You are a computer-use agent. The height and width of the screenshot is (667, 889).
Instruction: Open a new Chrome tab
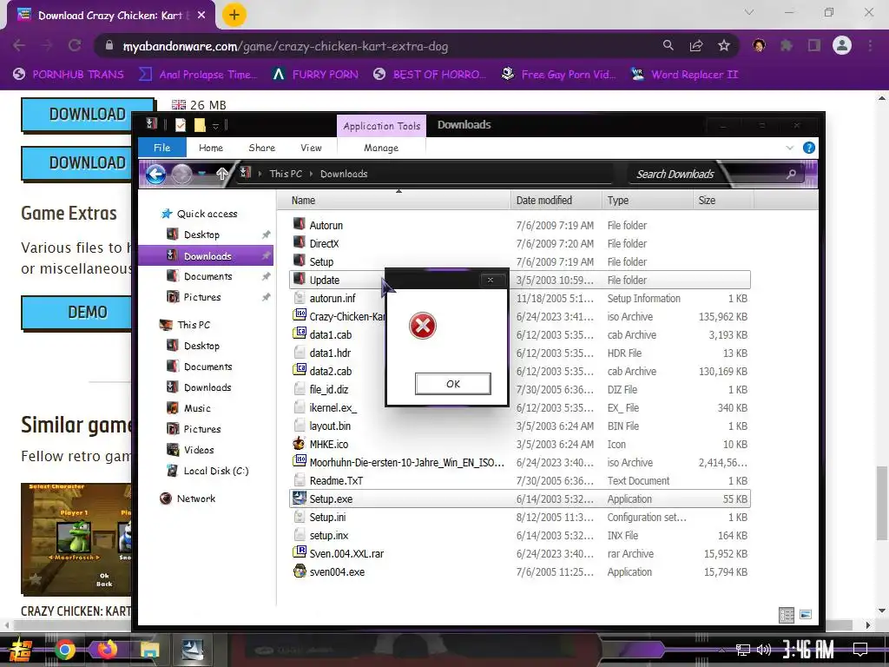click(234, 16)
